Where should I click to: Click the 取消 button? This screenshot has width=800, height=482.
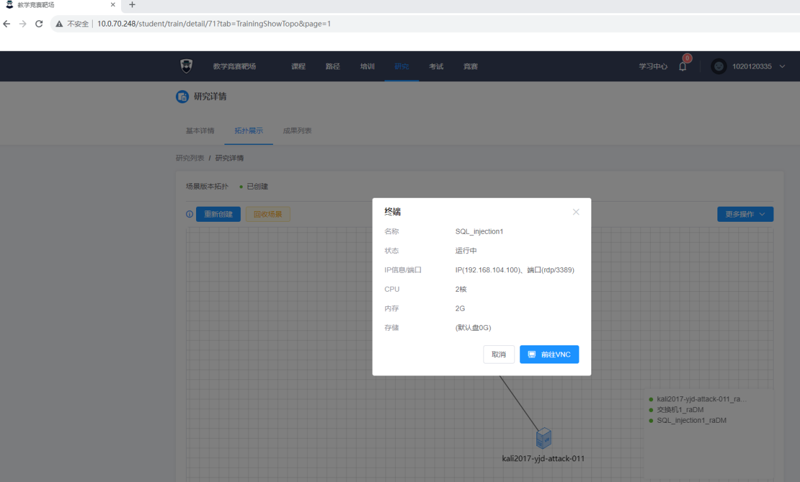499,355
